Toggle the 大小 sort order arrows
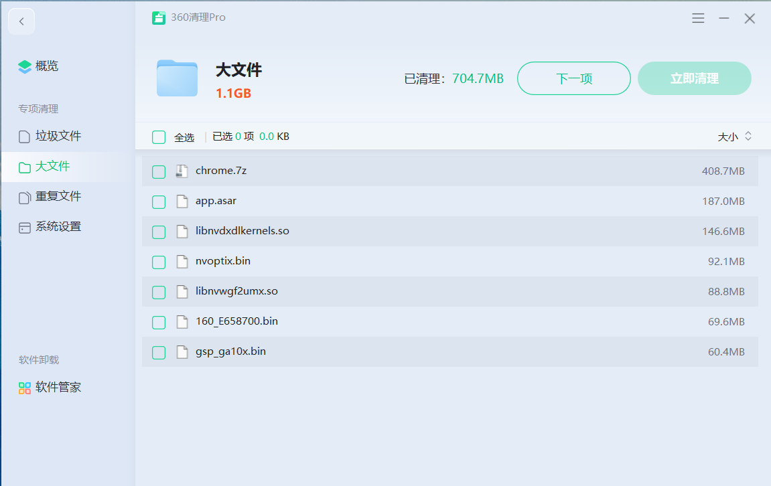The width and height of the screenshot is (771, 486). point(748,137)
